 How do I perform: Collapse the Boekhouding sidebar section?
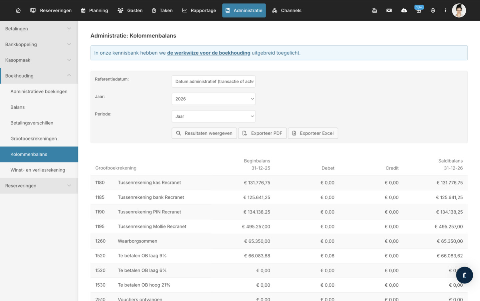point(39,76)
